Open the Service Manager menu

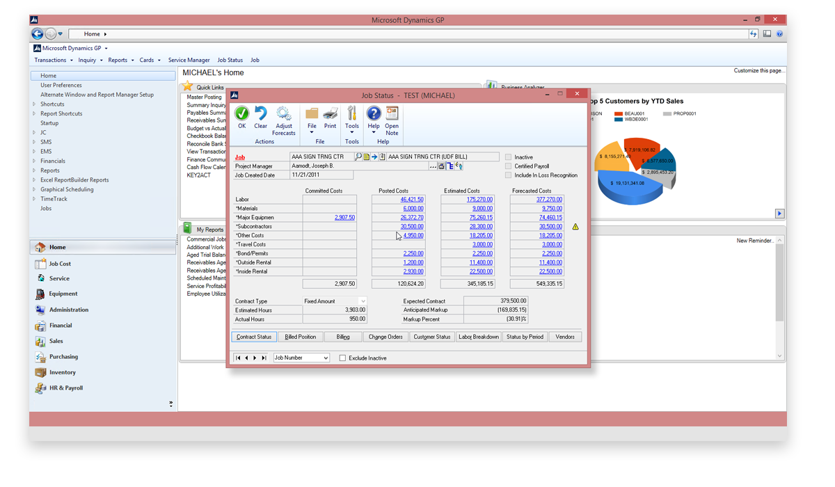coord(189,60)
